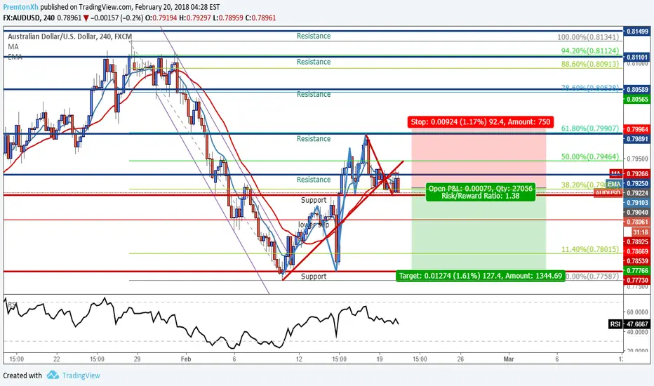
Task: Click the AUDUSD 0.79224 price tag
Action: click(622, 193)
